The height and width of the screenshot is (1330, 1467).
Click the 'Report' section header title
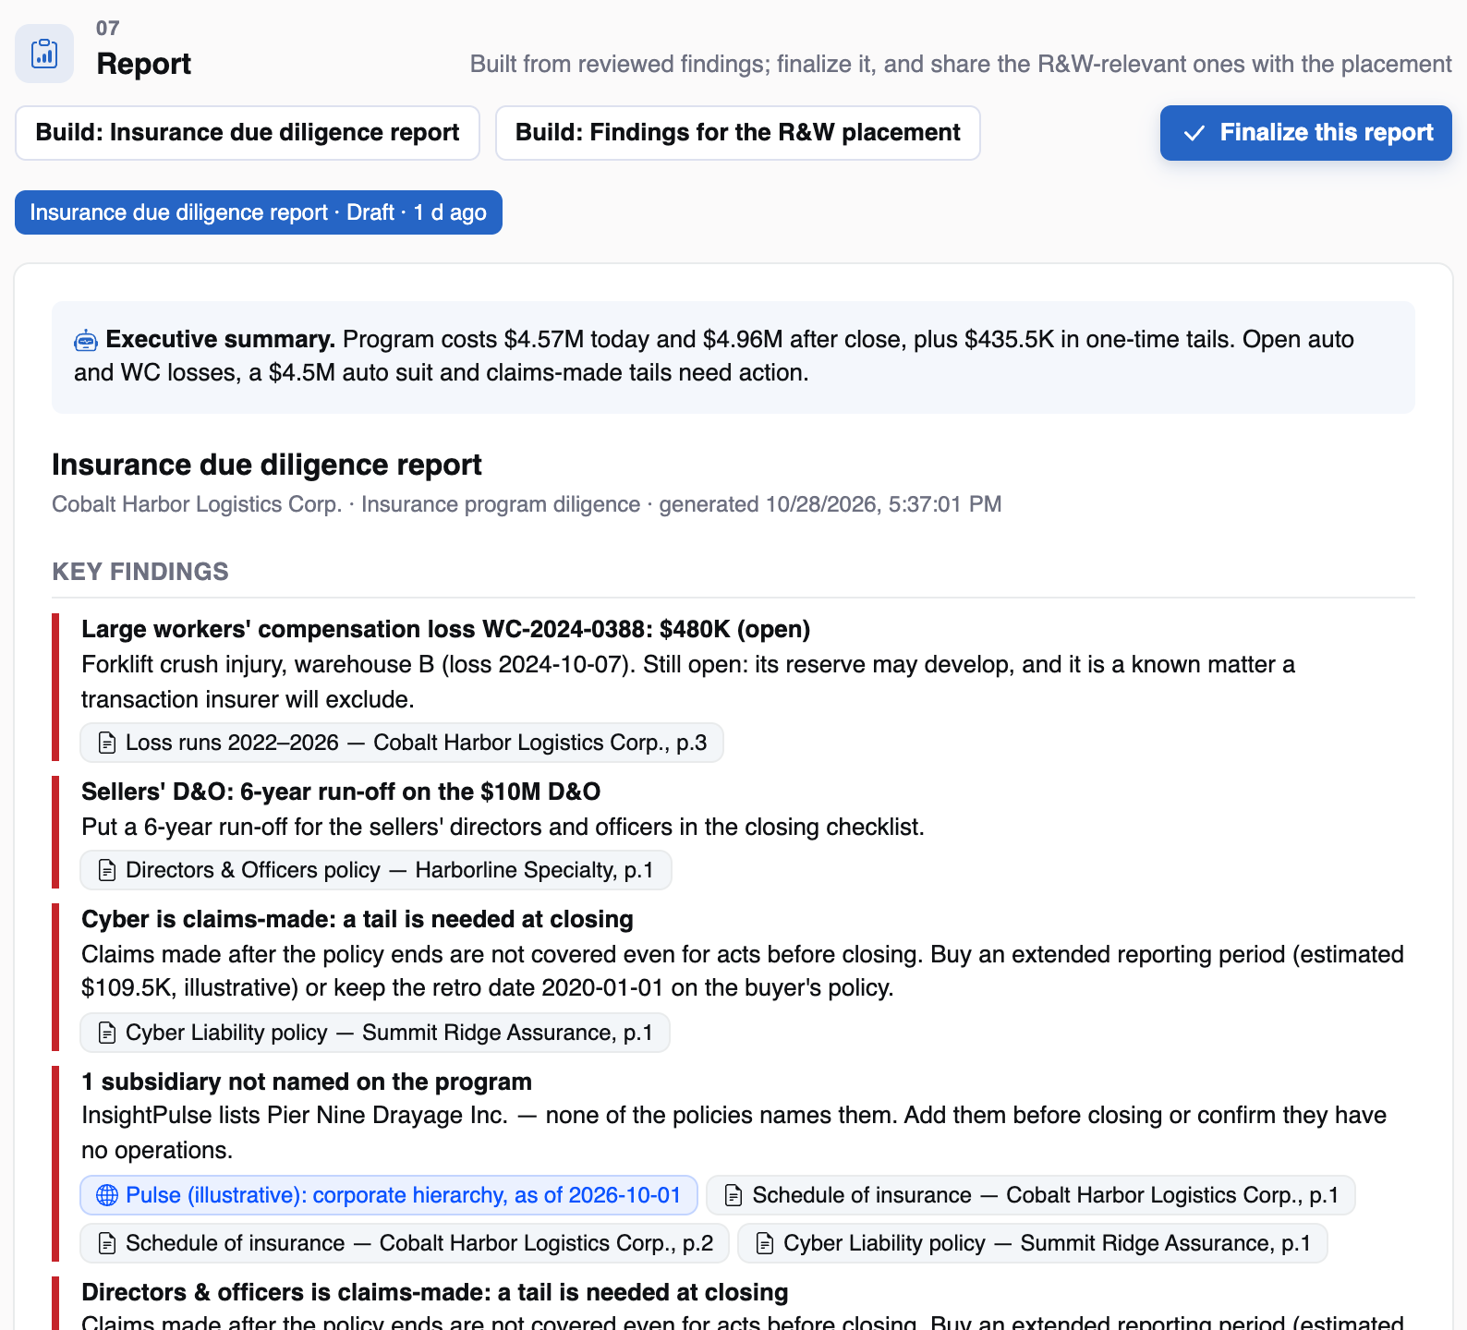144,64
